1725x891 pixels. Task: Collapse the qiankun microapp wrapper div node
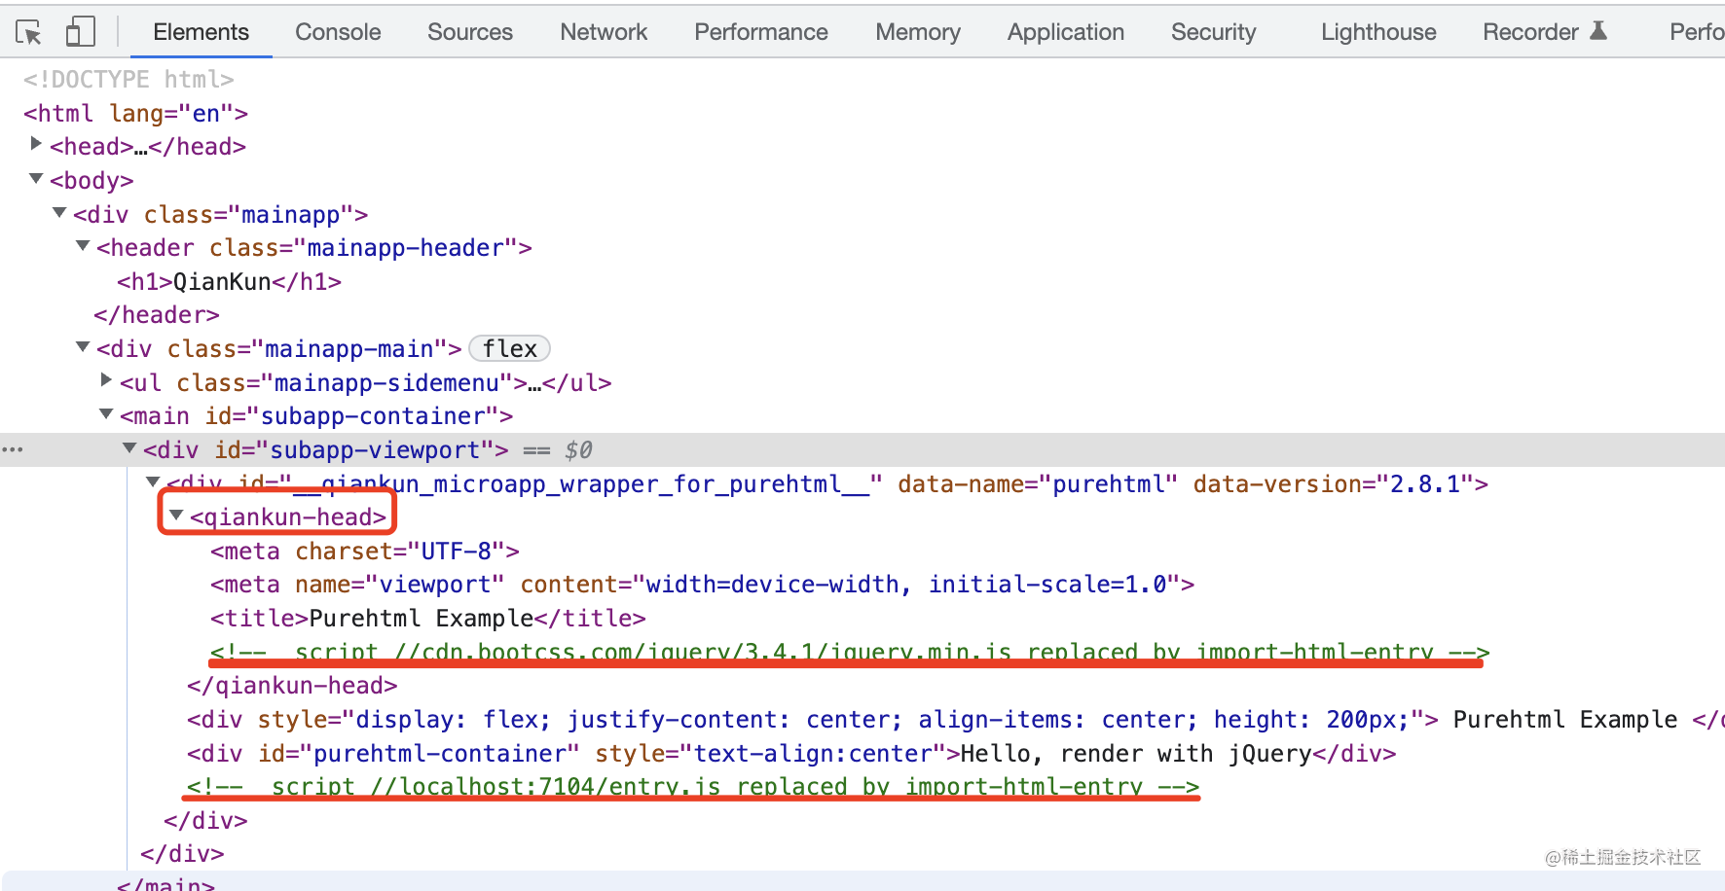pos(153,481)
